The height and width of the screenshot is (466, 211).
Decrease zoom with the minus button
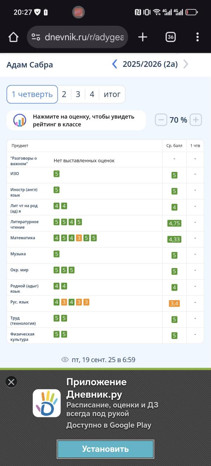(161, 120)
